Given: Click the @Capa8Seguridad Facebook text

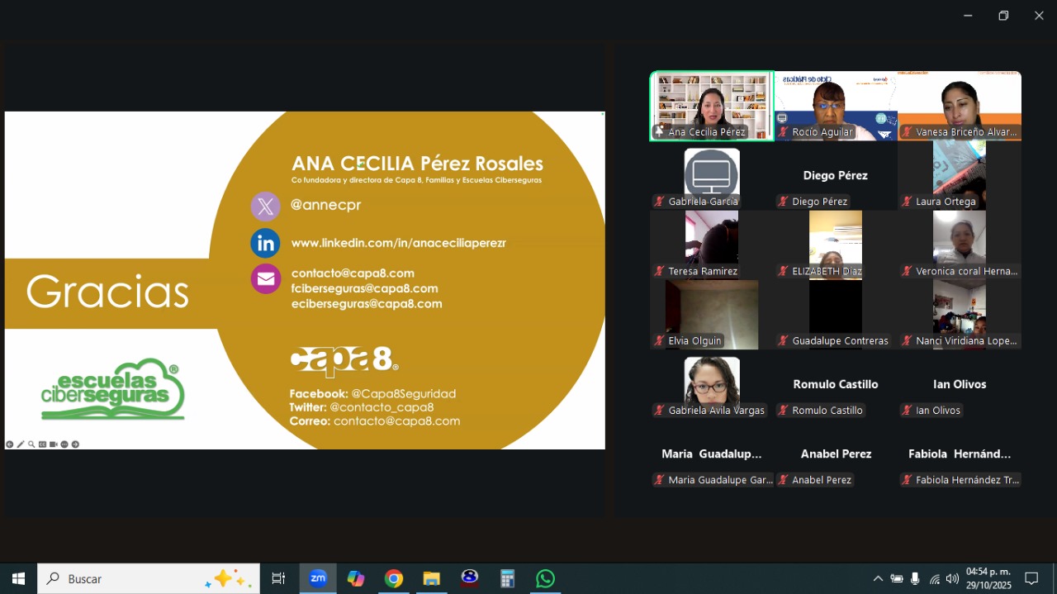Looking at the screenshot, I should 404,394.
